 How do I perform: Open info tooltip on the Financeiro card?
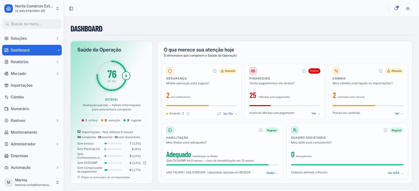(x=304, y=71)
